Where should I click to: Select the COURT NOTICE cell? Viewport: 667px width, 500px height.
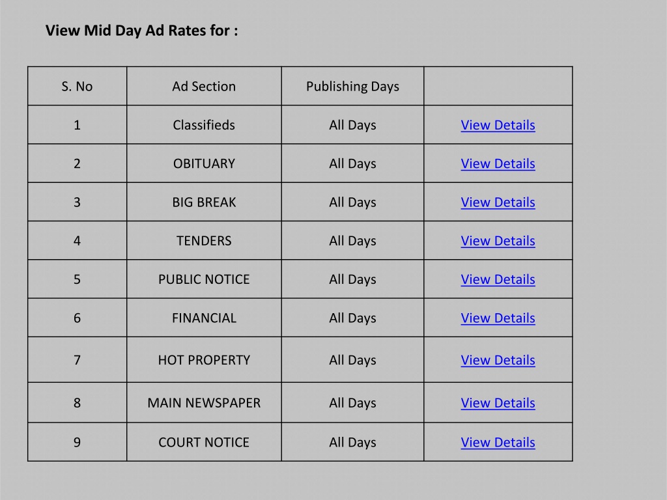tap(204, 443)
